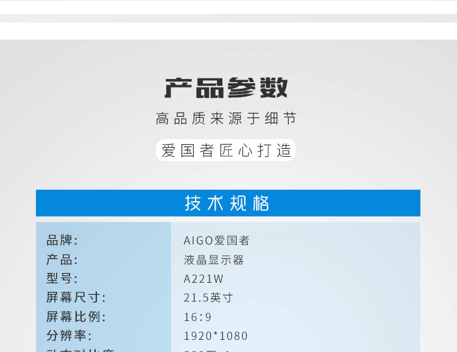Select the 产品: label
The width and height of the screenshot is (457, 352).
tap(62, 260)
